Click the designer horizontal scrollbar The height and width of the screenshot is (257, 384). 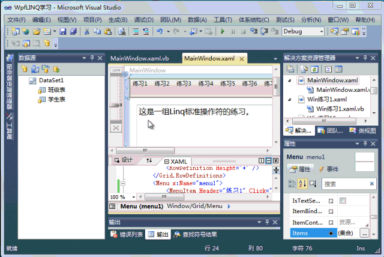(145, 151)
